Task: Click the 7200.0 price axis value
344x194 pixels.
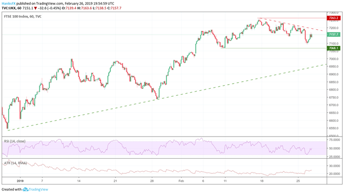Action: pyautogui.click(x=333, y=28)
